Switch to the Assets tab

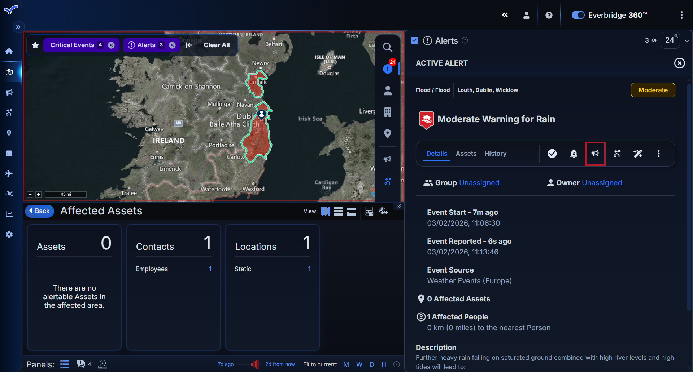(x=466, y=154)
